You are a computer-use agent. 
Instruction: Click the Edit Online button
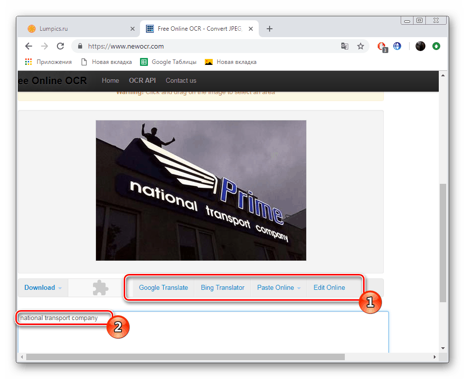click(x=329, y=287)
